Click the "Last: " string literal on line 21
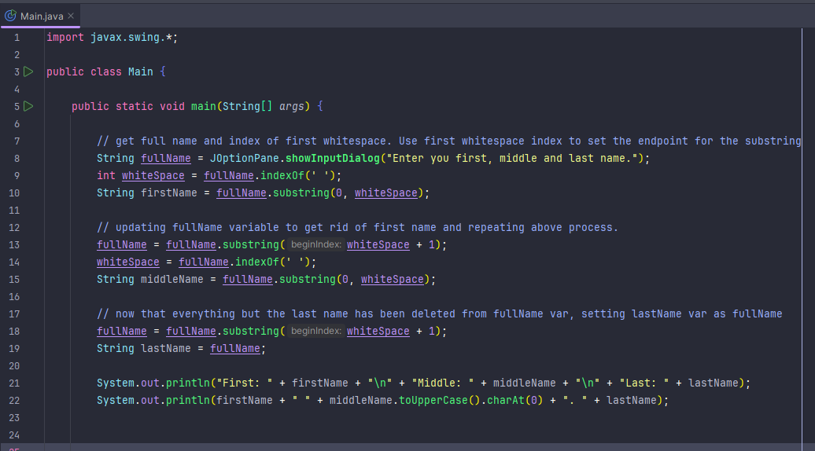 point(644,383)
